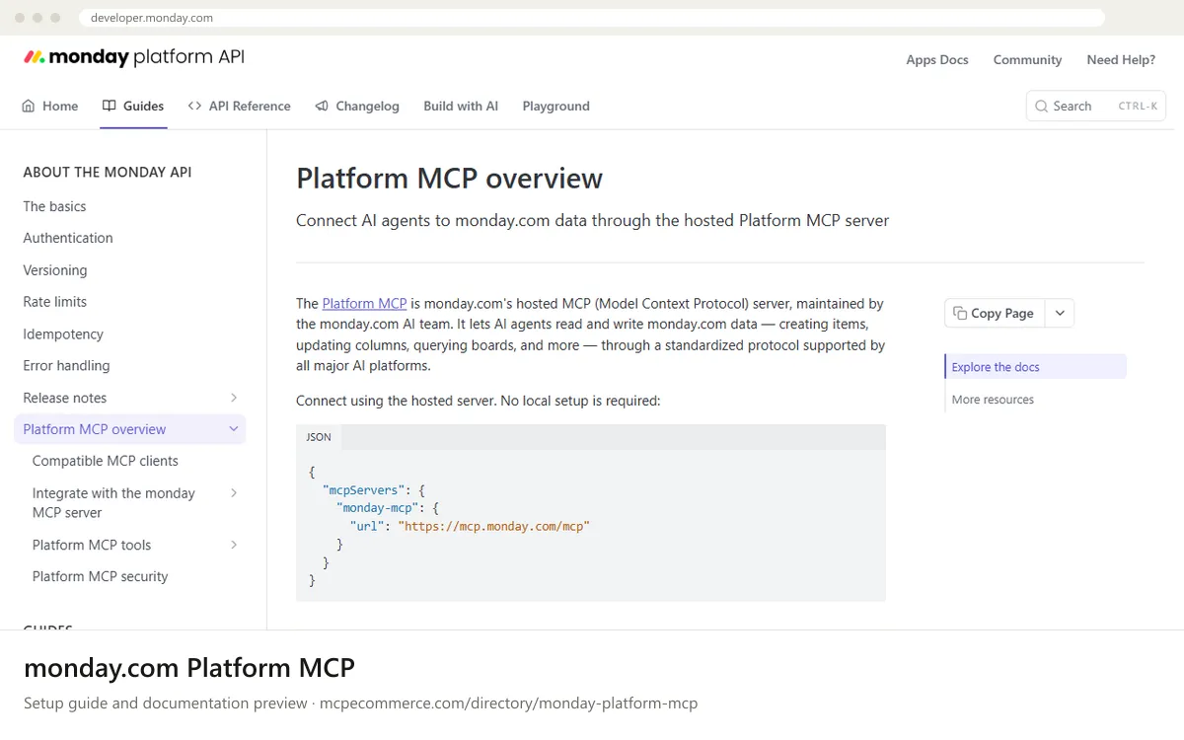
Task: Collapse the Platform MCP overview chevron
Action: coord(234,429)
